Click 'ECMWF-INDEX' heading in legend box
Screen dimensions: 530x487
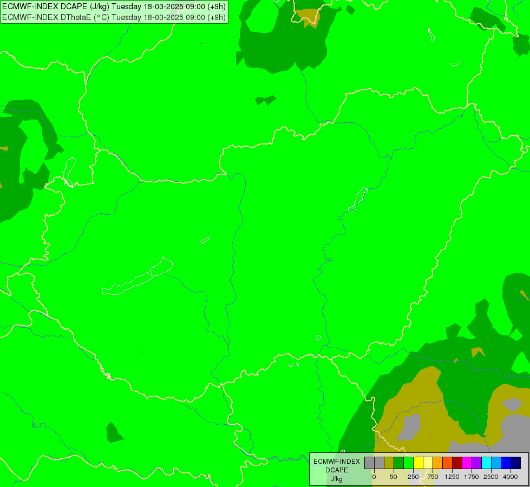click(337, 462)
